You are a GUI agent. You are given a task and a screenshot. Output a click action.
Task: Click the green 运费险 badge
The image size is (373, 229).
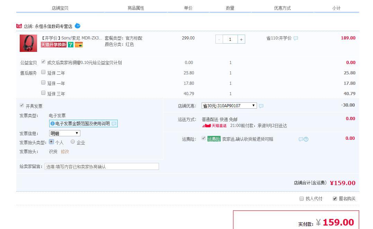214,139
